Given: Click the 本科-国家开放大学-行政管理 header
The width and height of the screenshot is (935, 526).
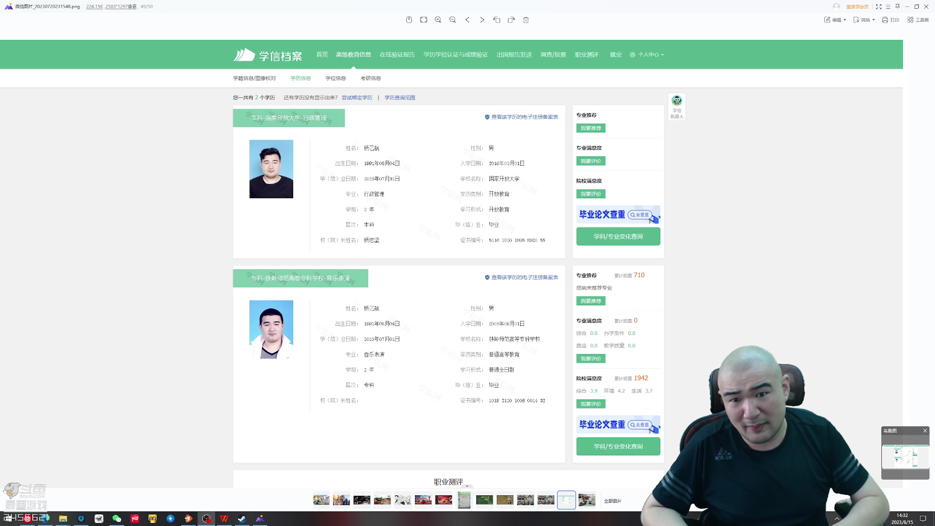Looking at the screenshot, I should pos(289,118).
